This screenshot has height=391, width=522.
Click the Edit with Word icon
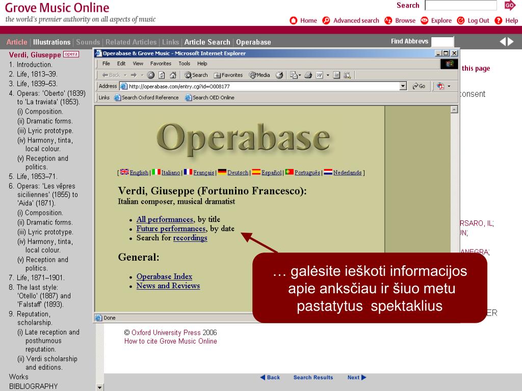319,75
